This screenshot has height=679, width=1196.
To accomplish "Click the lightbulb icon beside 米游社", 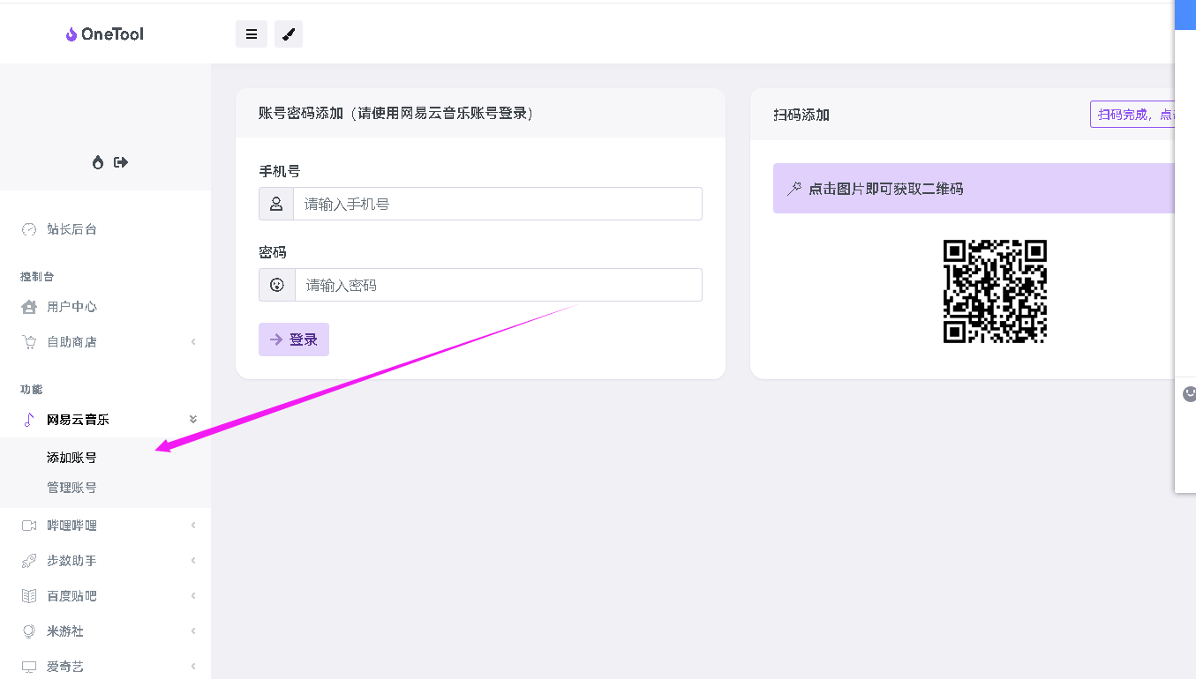I will 29,631.
